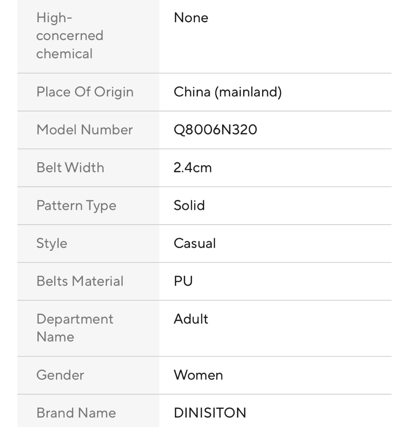
Task: Click the "Place Of Origin" label
Action: [x=85, y=92]
